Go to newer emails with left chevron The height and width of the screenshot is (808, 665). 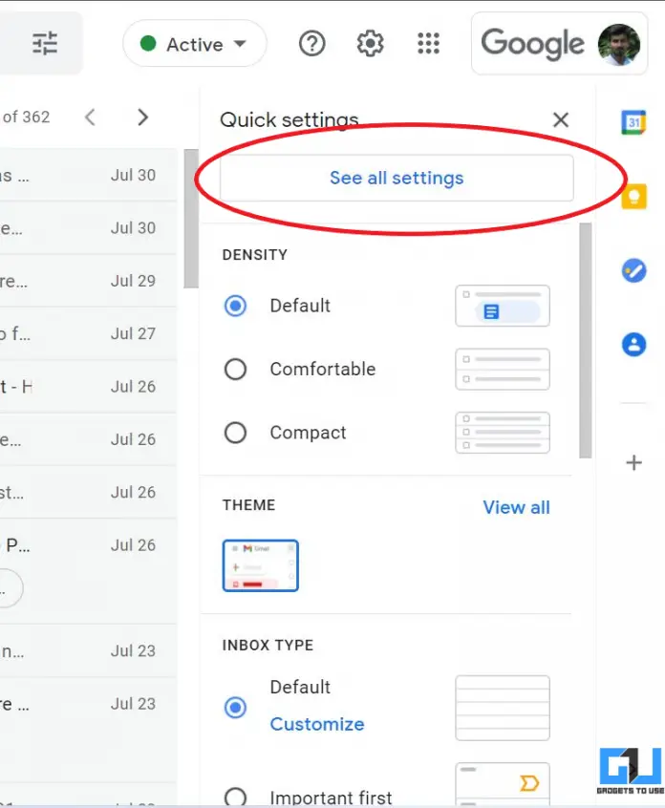pos(90,117)
